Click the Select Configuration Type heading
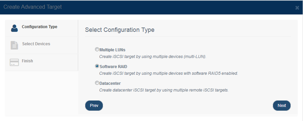The width and height of the screenshot is (303, 121). (120, 30)
